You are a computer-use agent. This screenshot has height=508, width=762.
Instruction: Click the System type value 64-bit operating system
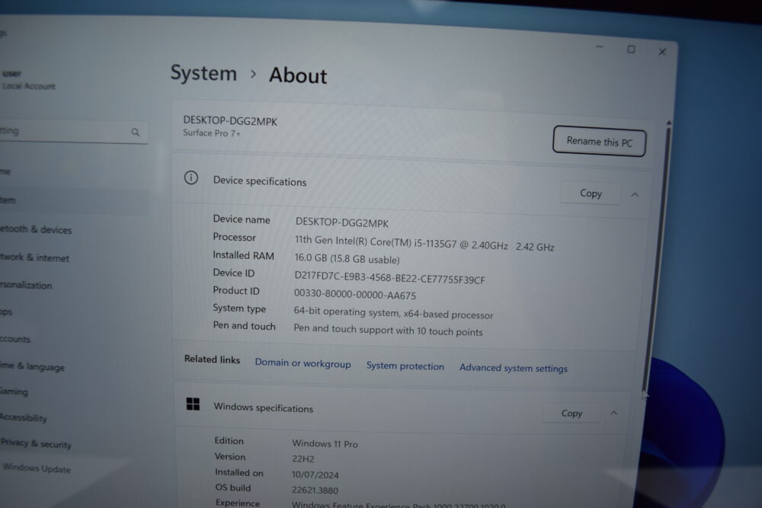pyautogui.click(x=393, y=313)
